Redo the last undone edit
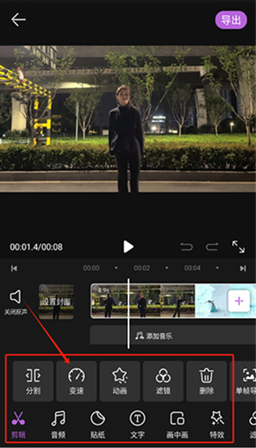The height and width of the screenshot is (448, 256). pos(212,247)
